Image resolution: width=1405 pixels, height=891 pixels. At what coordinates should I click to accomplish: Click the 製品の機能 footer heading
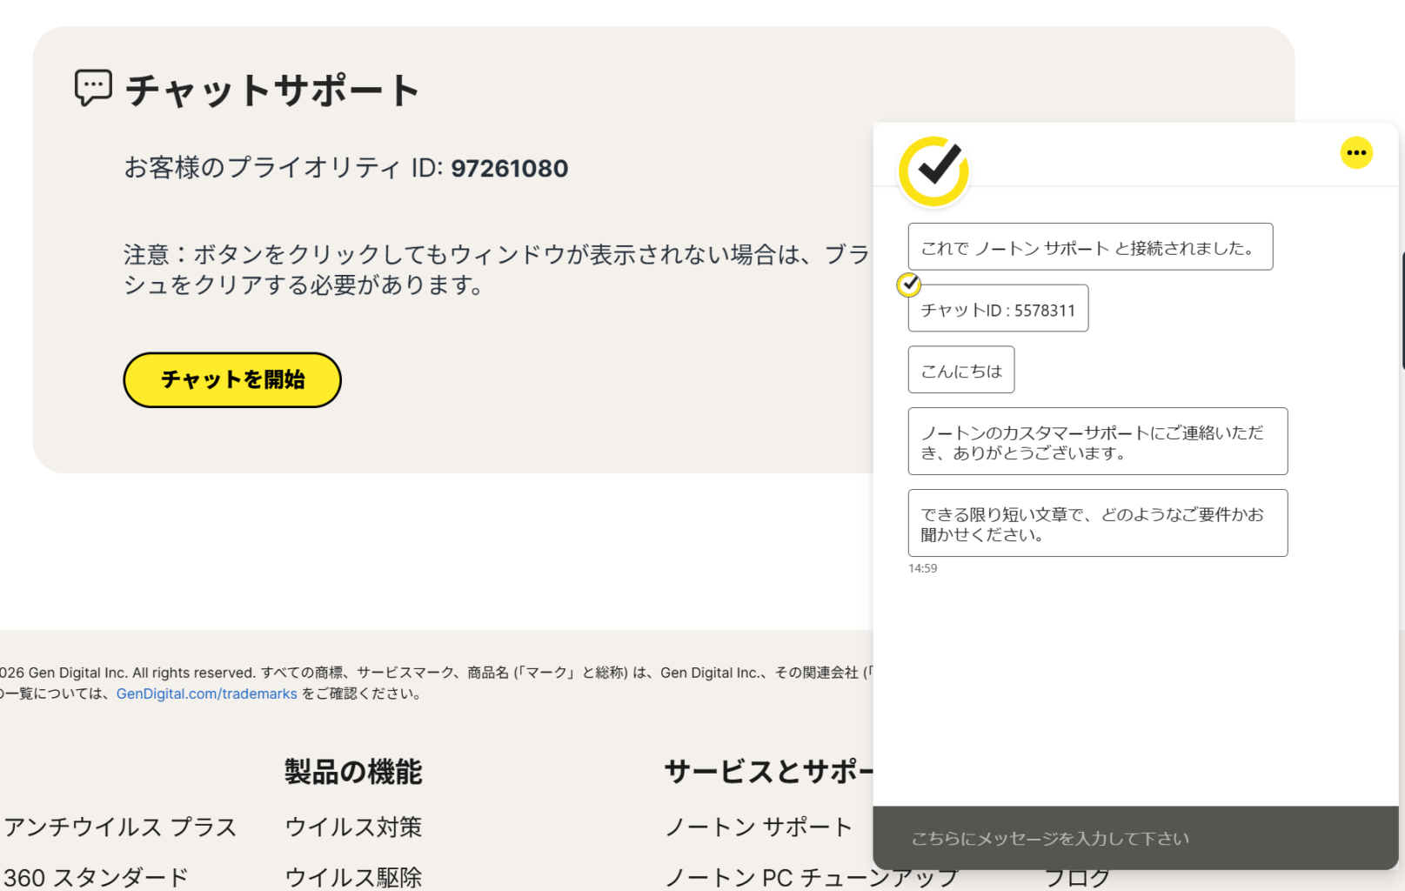click(x=353, y=772)
